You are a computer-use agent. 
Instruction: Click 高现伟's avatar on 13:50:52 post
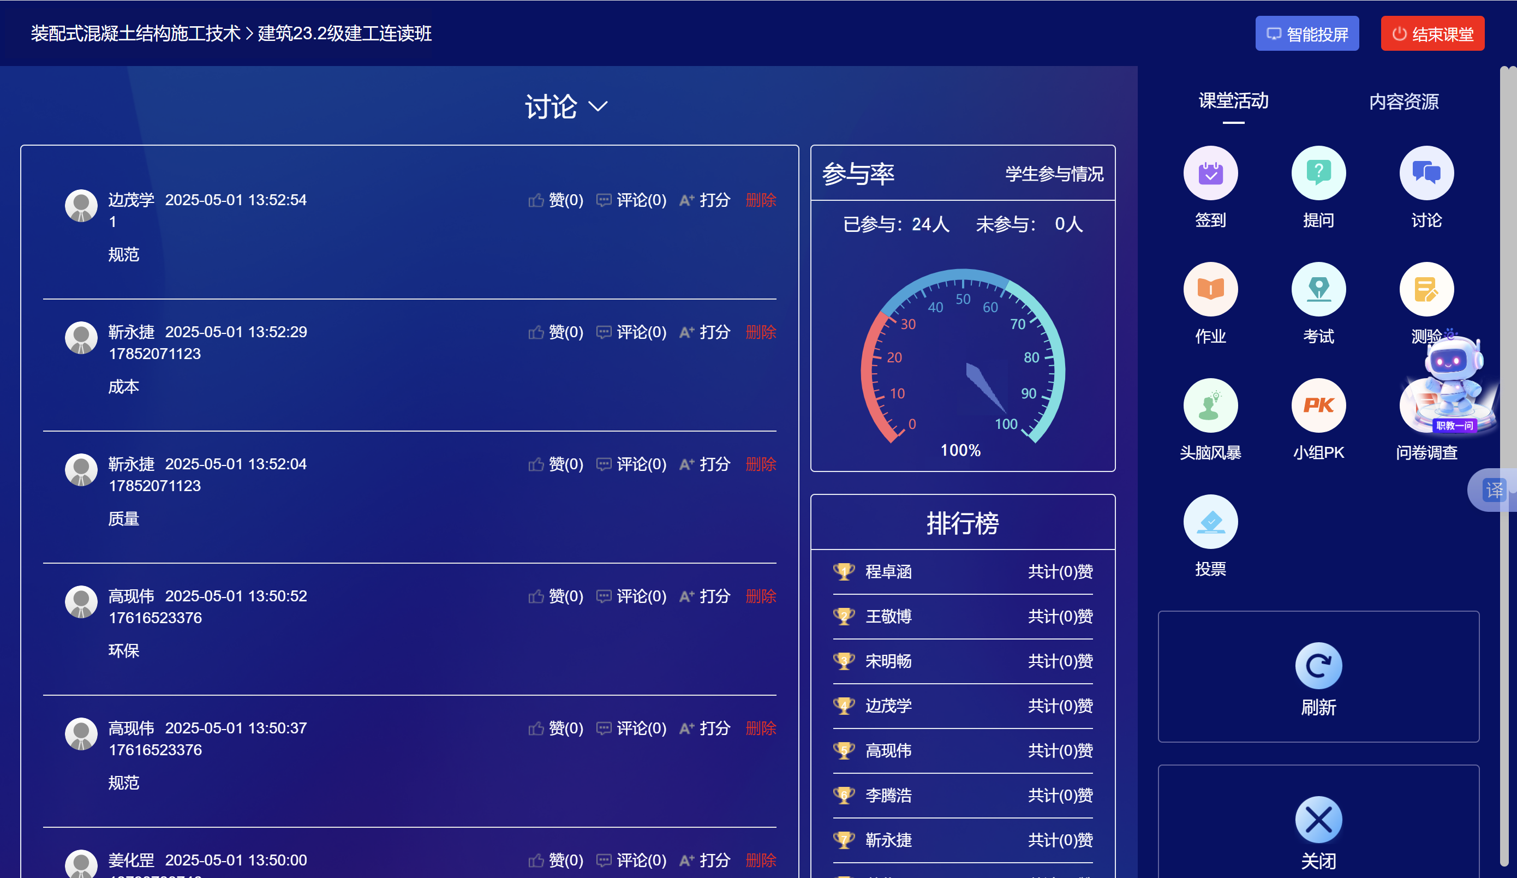point(81,602)
